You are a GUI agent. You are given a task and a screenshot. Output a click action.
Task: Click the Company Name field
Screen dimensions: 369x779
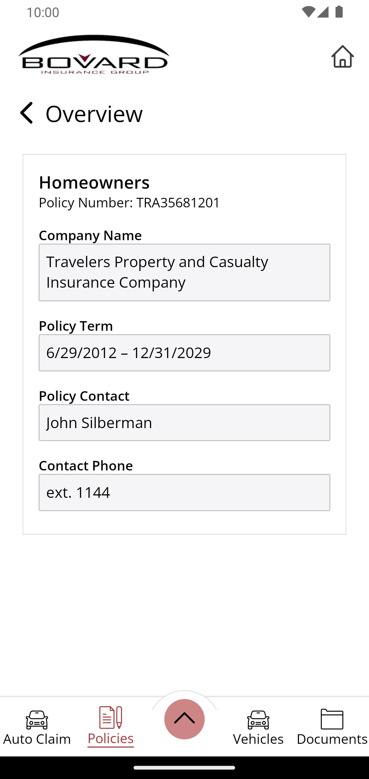(184, 272)
